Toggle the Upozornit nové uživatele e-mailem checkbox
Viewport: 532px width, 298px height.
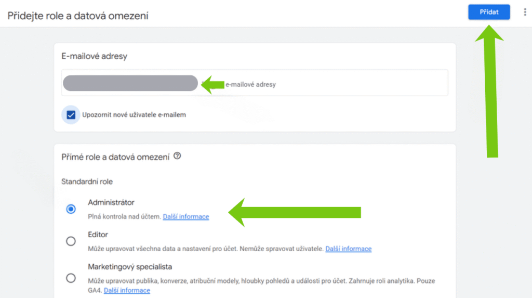click(71, 115)
